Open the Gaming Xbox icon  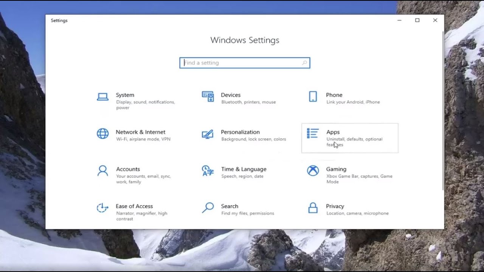click(x=313, y=171)
